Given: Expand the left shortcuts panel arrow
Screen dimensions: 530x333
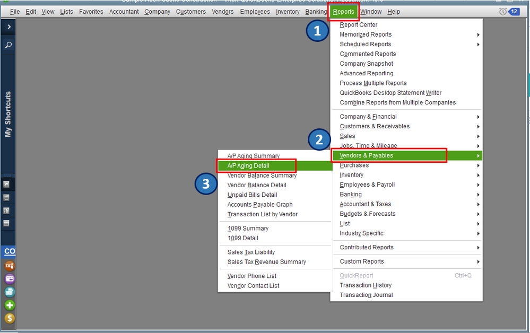Looking at the screenshot, I should [9, 27].
